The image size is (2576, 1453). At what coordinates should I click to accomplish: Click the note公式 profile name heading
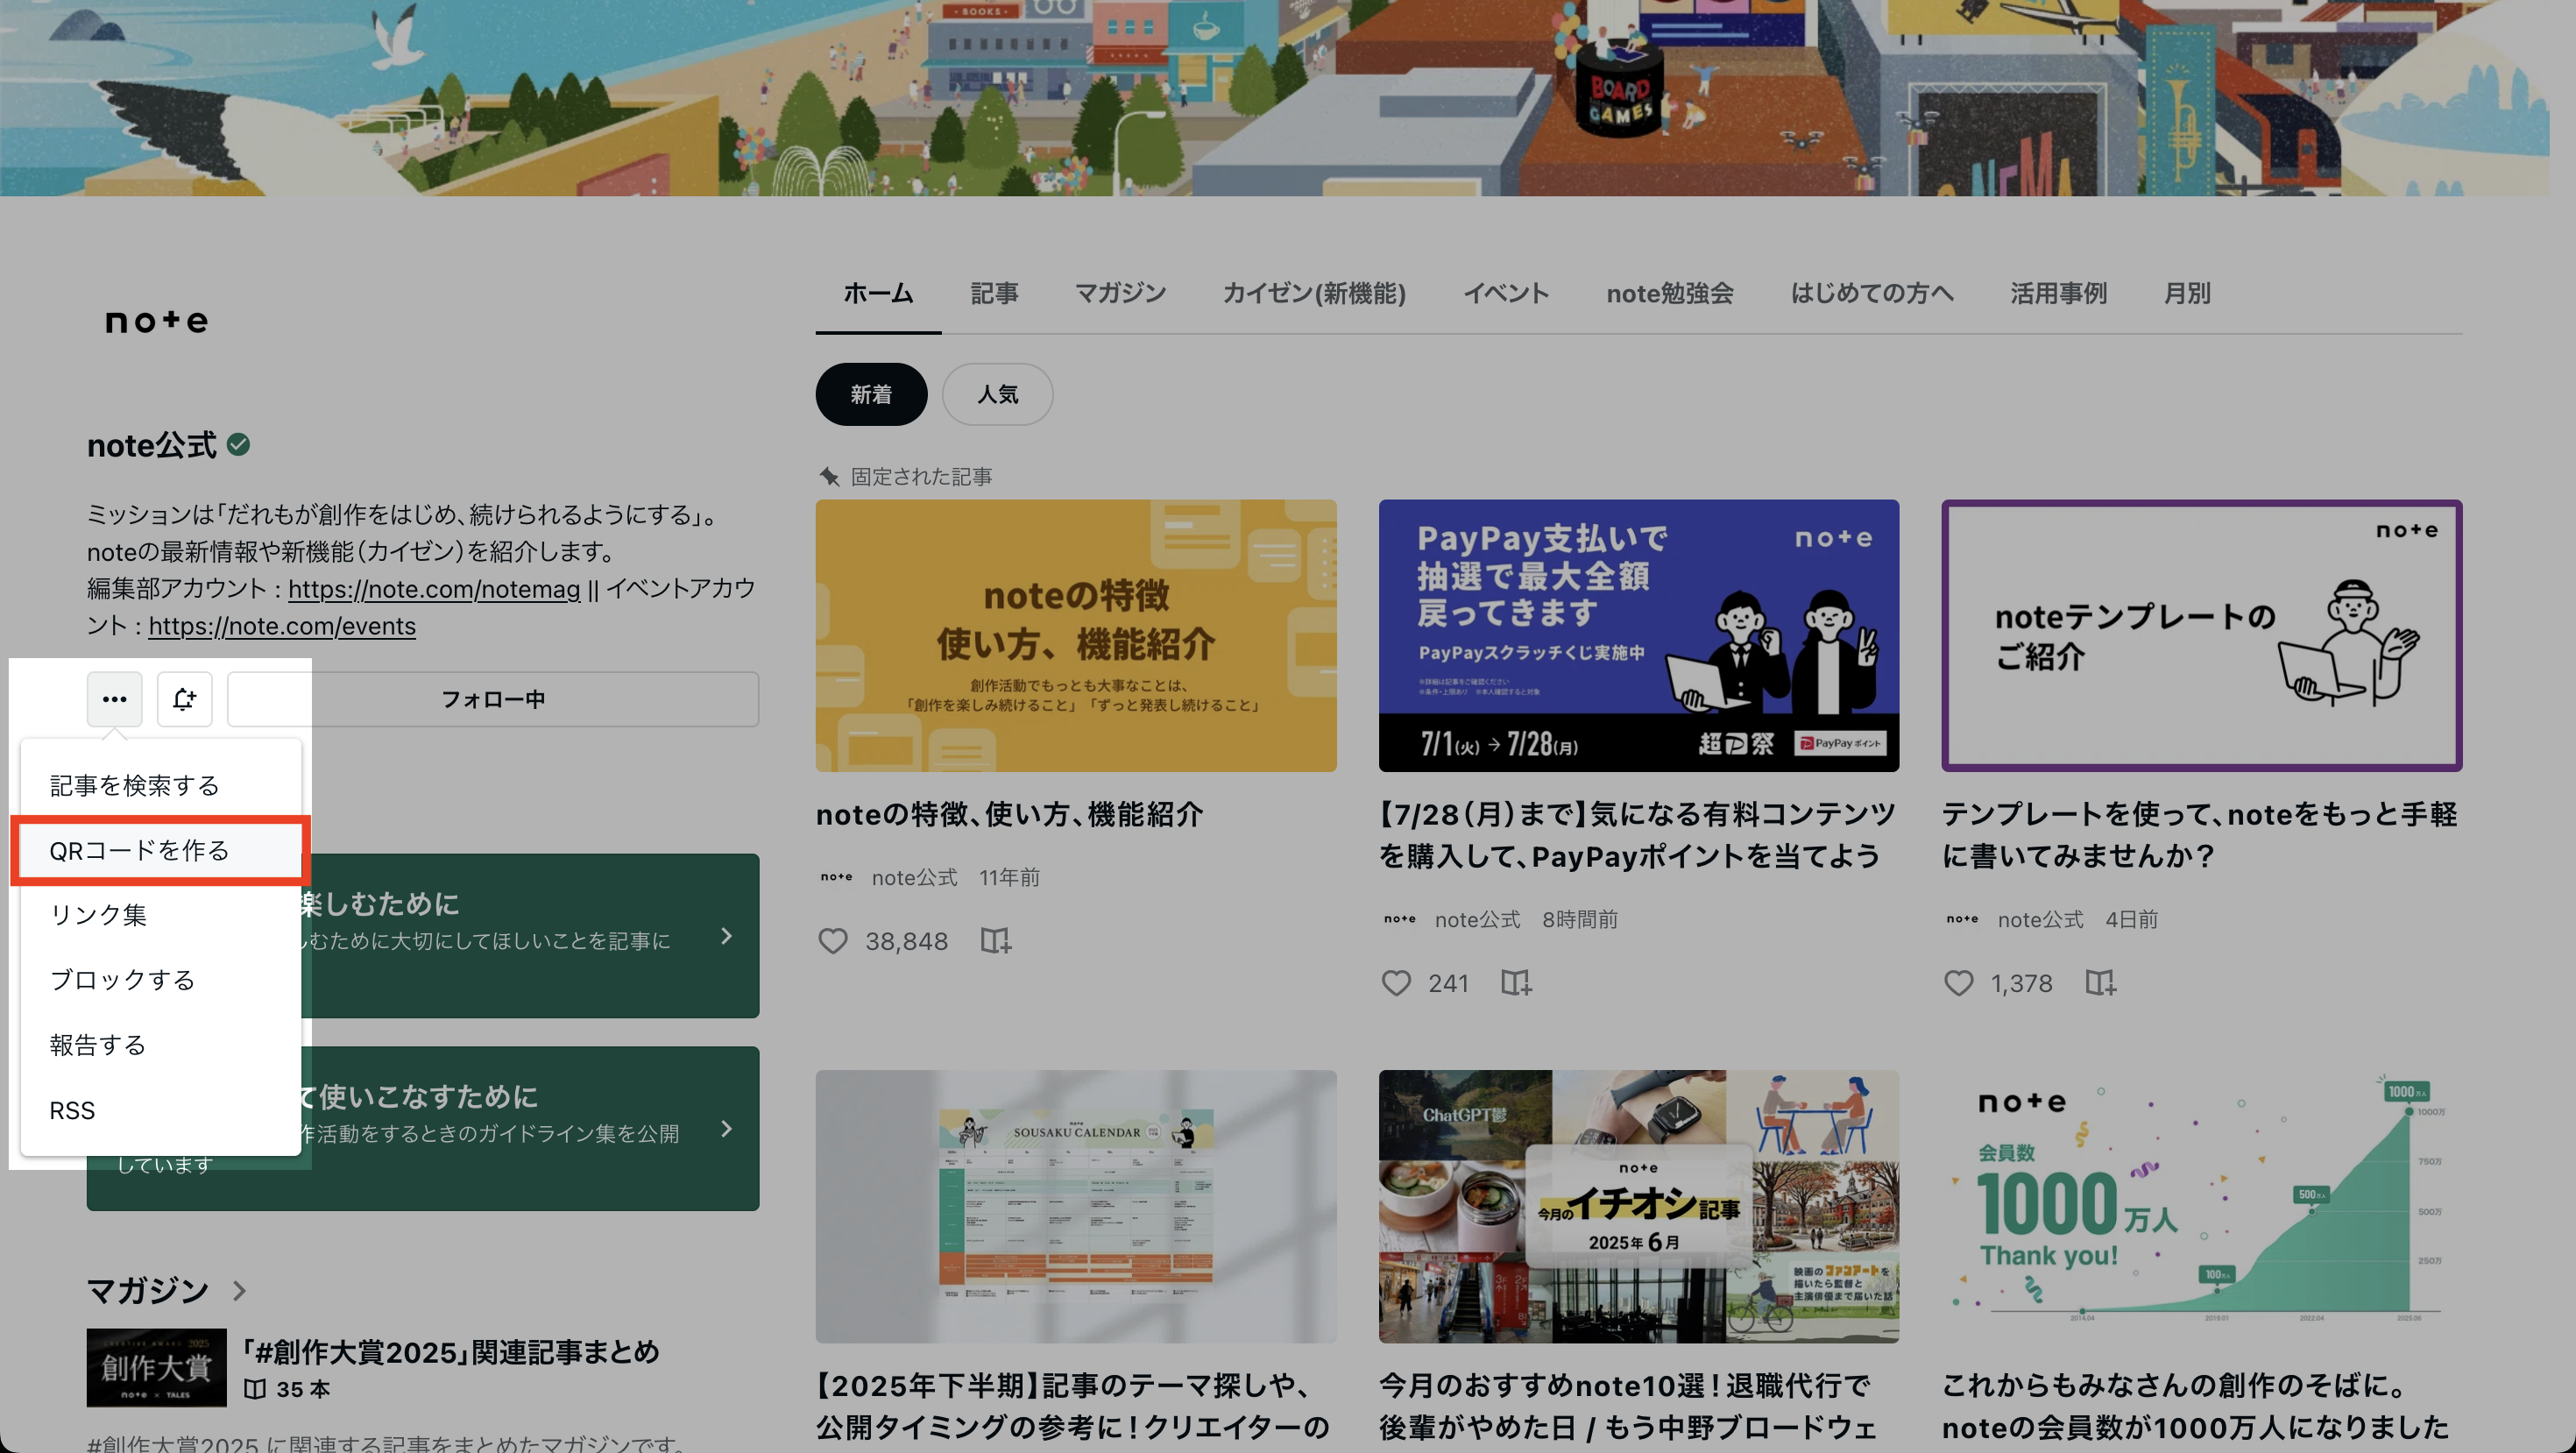[152, 445]
